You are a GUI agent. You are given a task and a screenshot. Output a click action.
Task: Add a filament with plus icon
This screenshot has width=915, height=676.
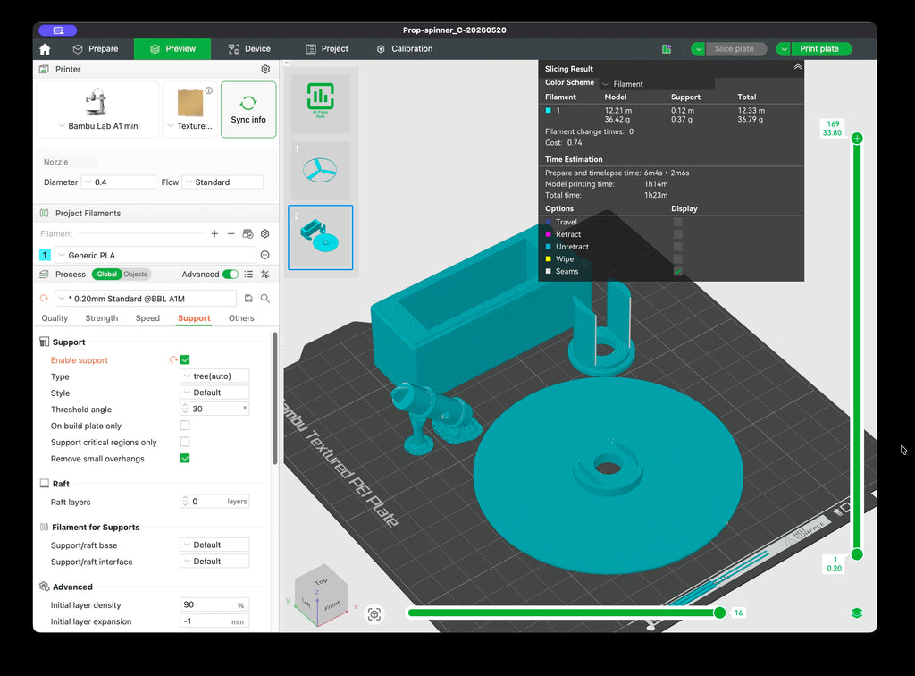(214, 233)
